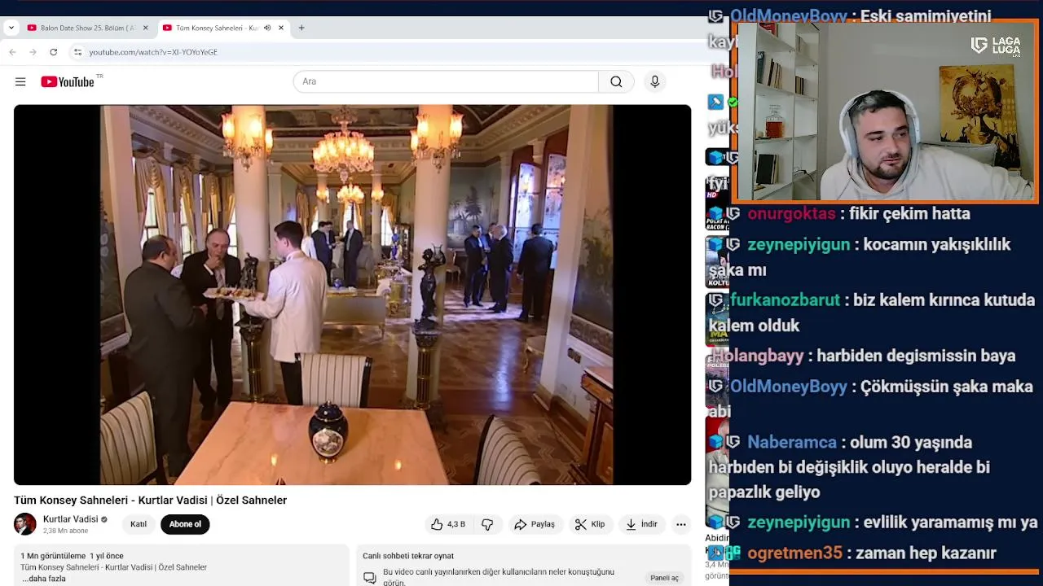1043x586 pixels.
Task: Click the site information icon in address bar
Action: (77, 52)
